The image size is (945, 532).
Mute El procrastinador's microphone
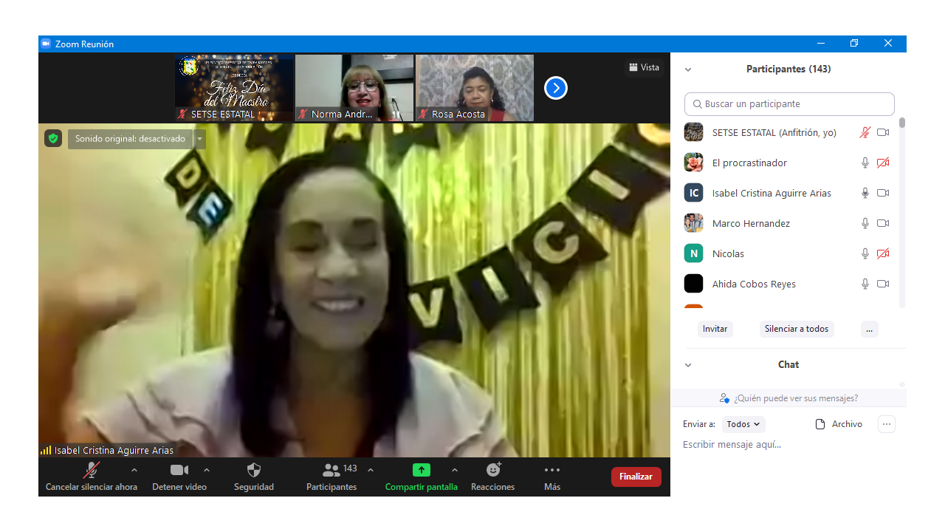click(x=865, y=163)
